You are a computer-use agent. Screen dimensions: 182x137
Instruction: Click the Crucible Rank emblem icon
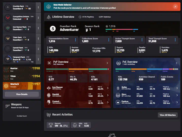[8, 7]
